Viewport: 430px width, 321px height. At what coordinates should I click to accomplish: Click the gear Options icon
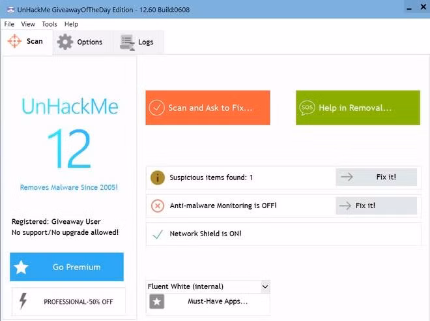click(x=65, y=42)
